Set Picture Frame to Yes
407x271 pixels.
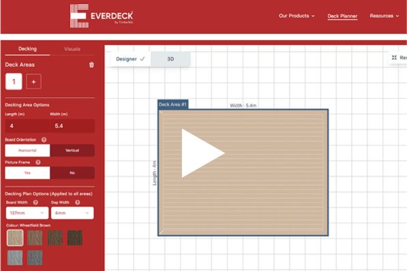[x=27, y=173]
